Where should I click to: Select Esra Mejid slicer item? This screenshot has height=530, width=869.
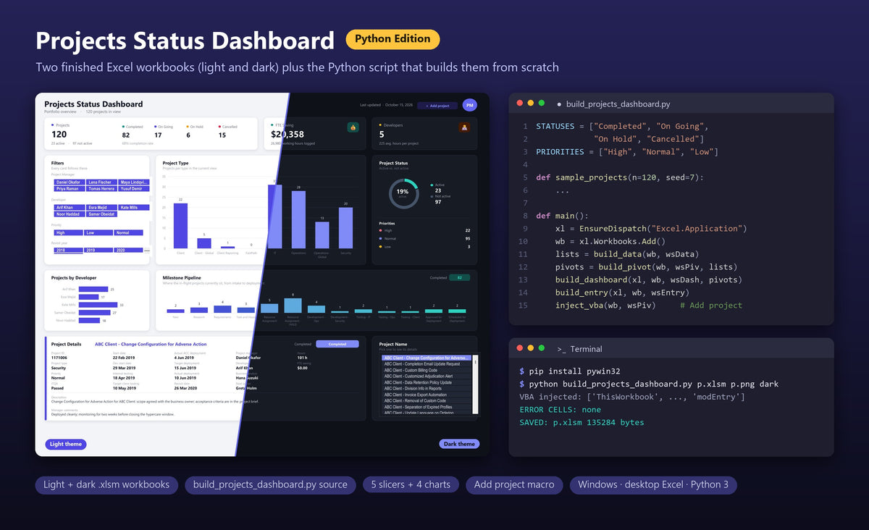click(x=101, y=207)
